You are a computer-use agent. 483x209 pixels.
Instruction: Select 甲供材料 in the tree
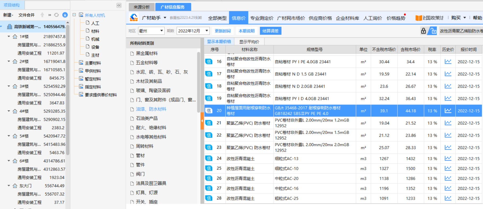[x=93, y=71]
